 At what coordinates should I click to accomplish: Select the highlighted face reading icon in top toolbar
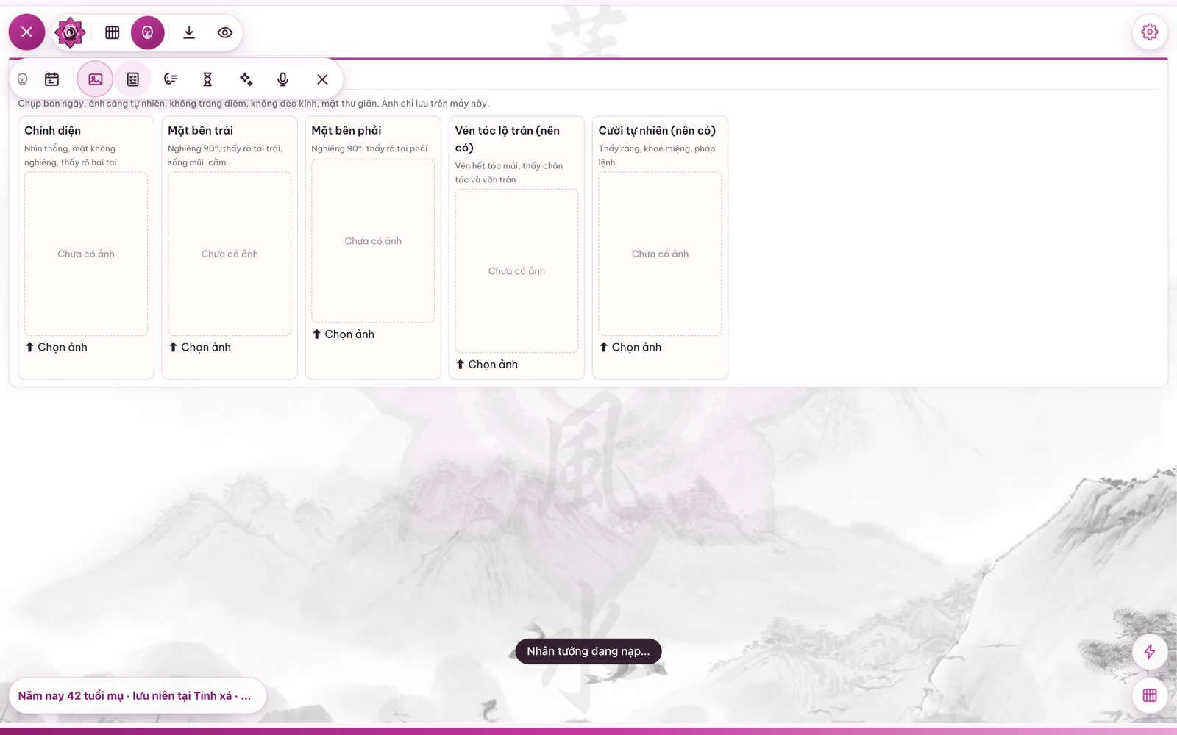tap(148, 32)
